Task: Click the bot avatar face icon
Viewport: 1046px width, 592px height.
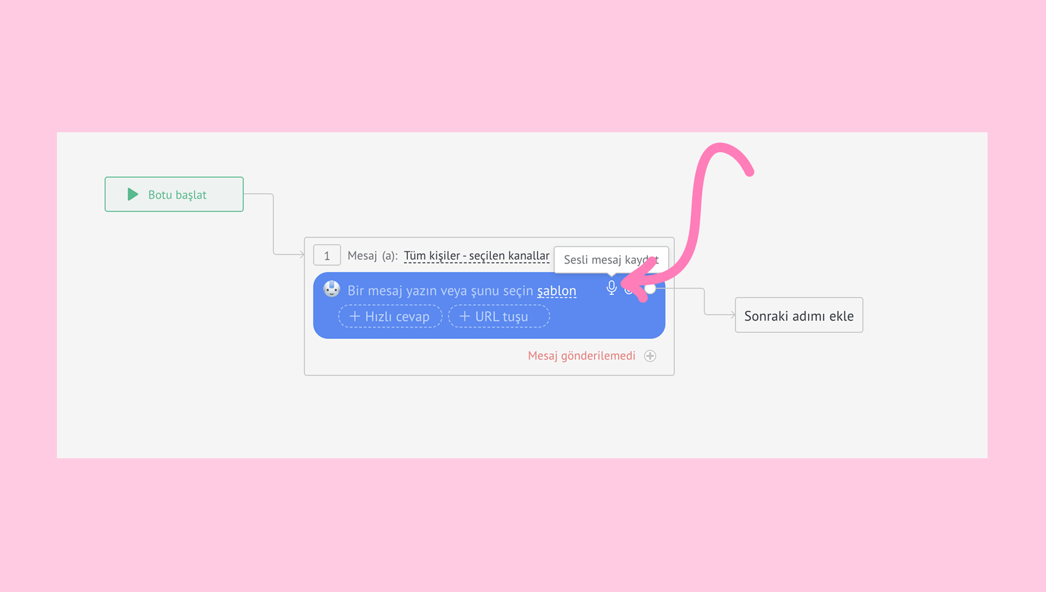Action: tap(332, 289)
